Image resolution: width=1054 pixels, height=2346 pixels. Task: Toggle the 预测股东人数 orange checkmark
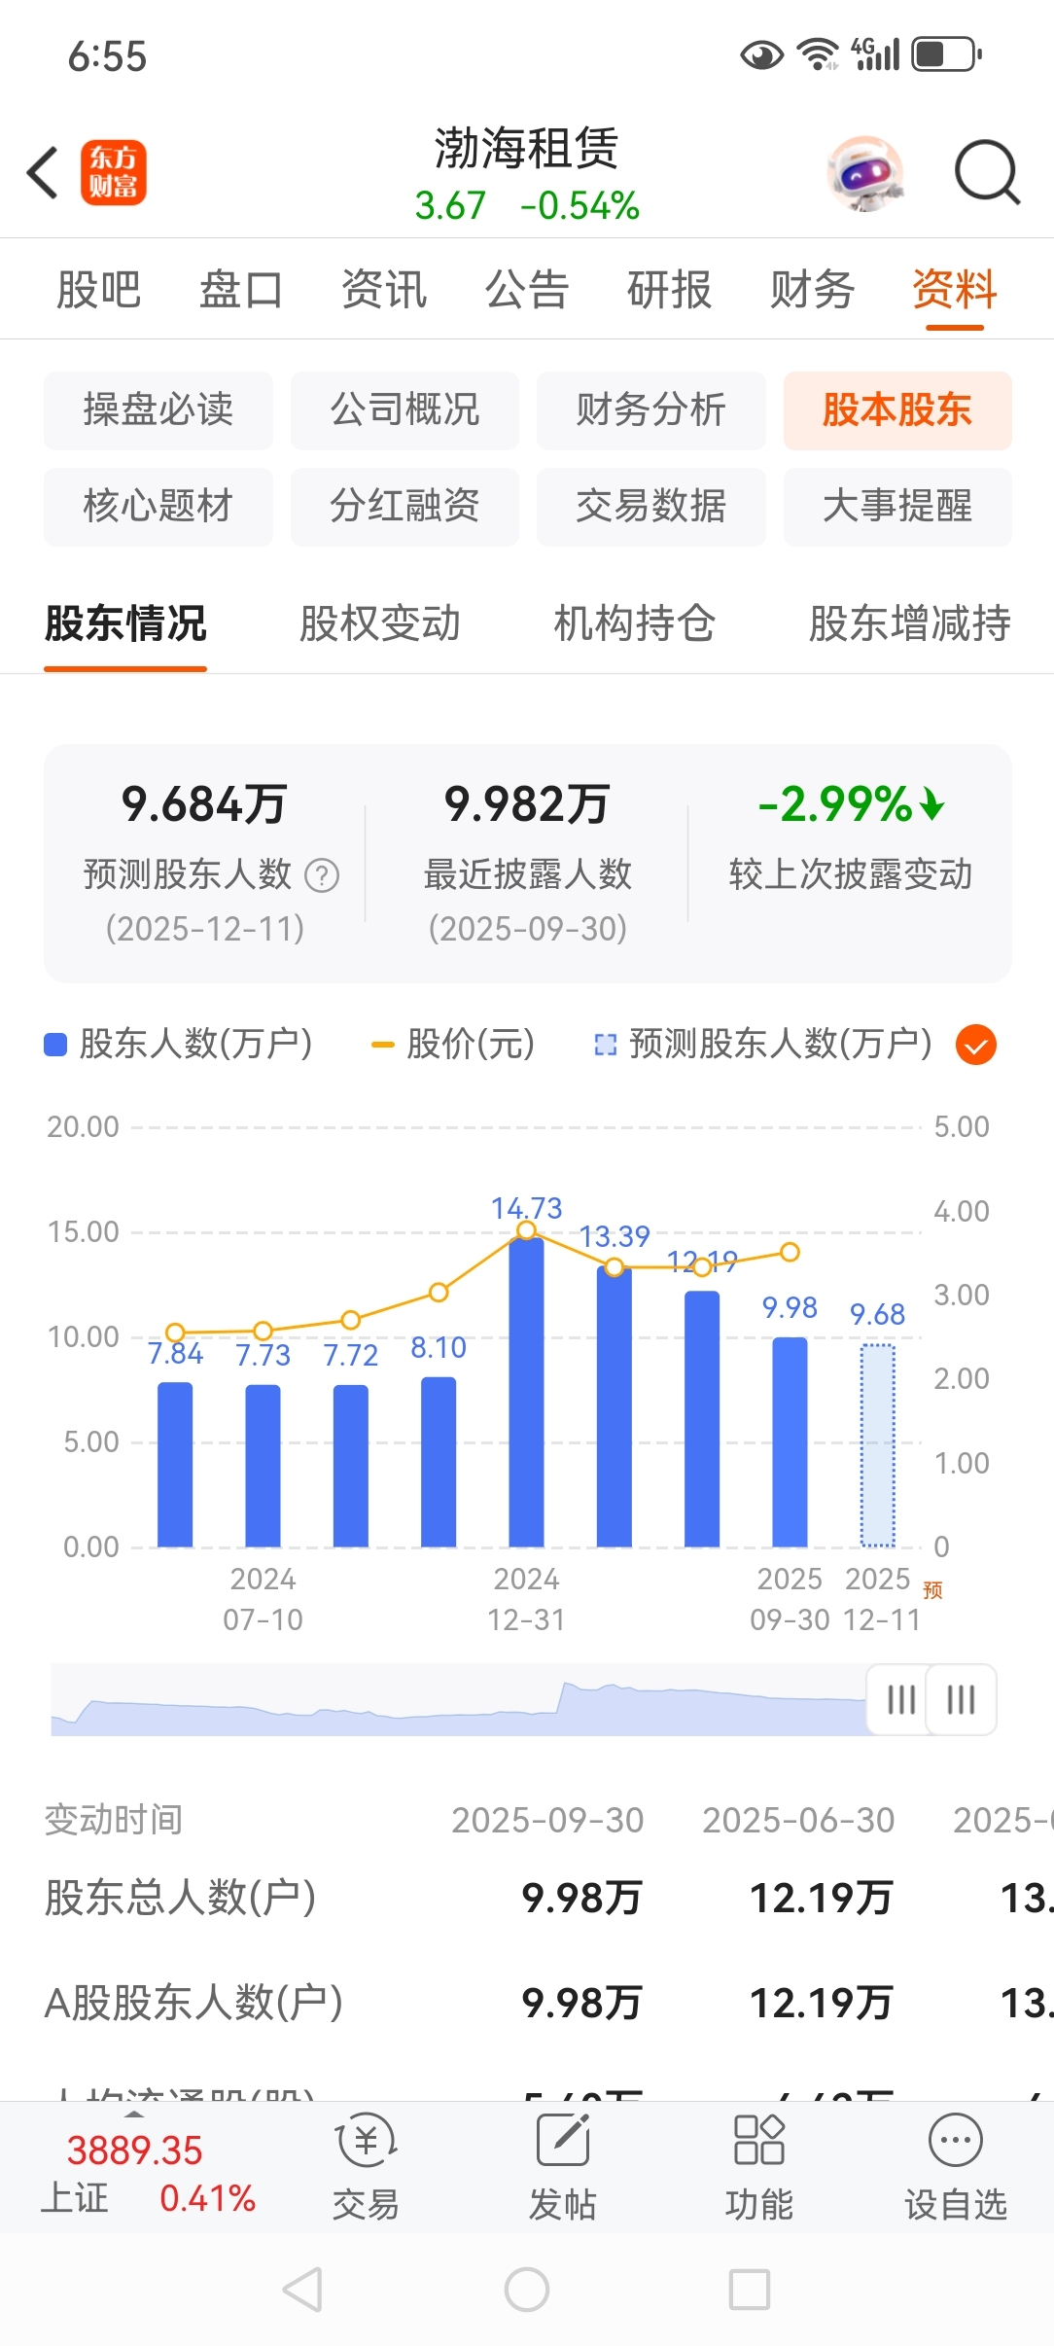(976, 1045)
